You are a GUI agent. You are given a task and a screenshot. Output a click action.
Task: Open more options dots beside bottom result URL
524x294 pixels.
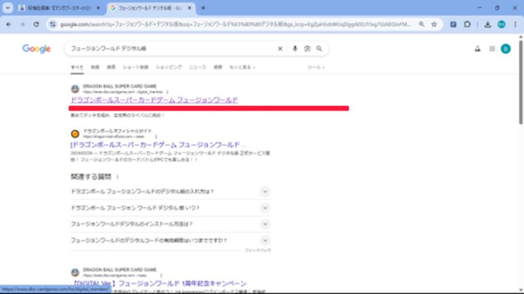click(161, 275)
